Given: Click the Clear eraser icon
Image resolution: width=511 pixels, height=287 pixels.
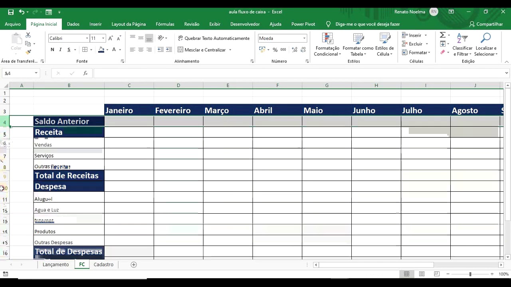Looking at the screenshot, I should click(x=443, y=52).
